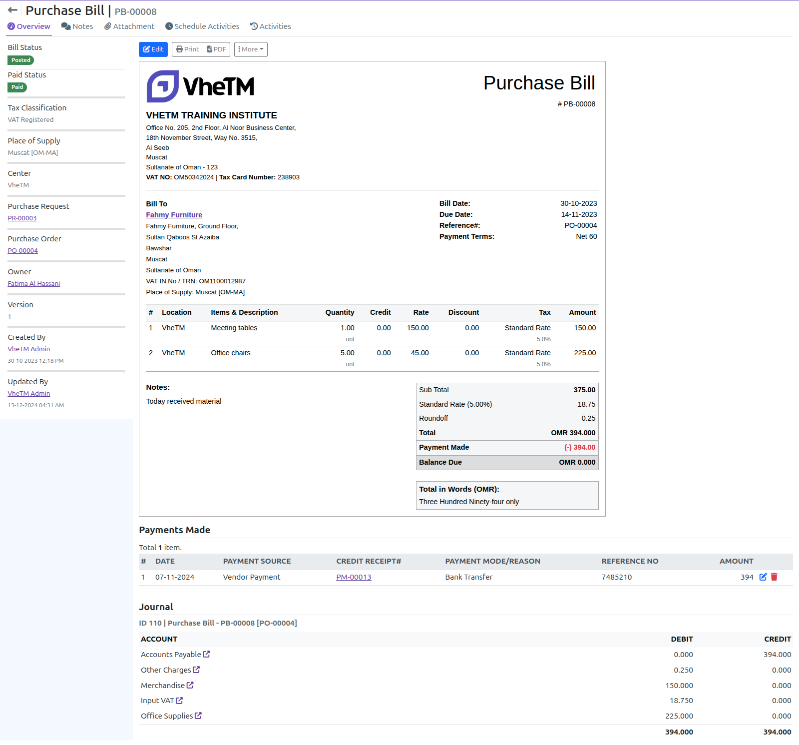Open payment receipt PM-00013
This screenshot has height=745, width=799.
coord(354,577)
